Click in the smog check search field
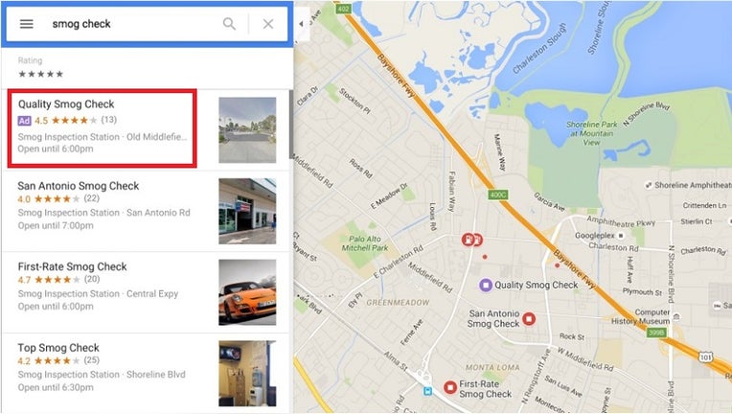Viewport: 732px width, 414px height. 133,24
